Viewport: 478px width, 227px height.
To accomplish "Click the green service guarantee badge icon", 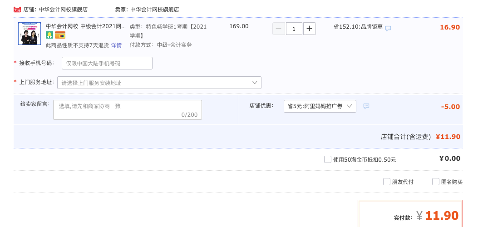I will point(49,35).
